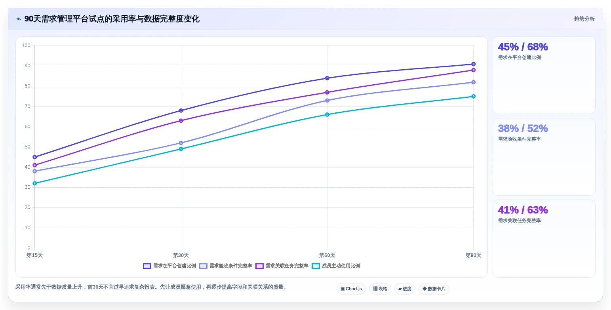The image size is (611, 310).
Task: Select the 表格 tag
Action: coord(380,289)
